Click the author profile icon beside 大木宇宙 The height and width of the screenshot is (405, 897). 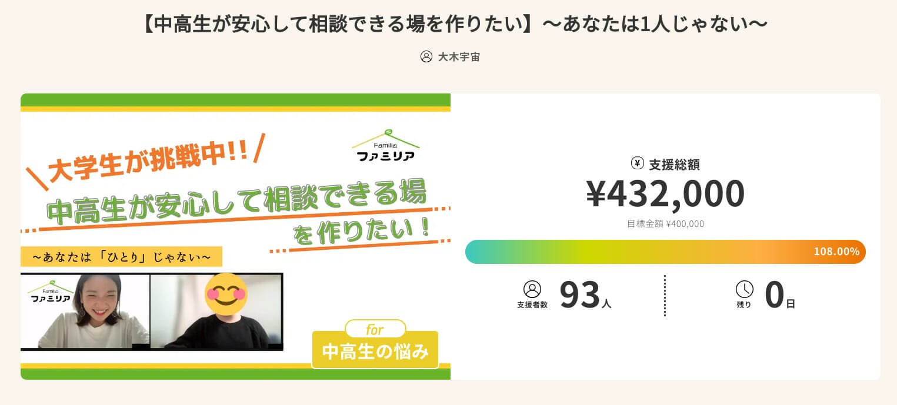click(x=426, y=56)
